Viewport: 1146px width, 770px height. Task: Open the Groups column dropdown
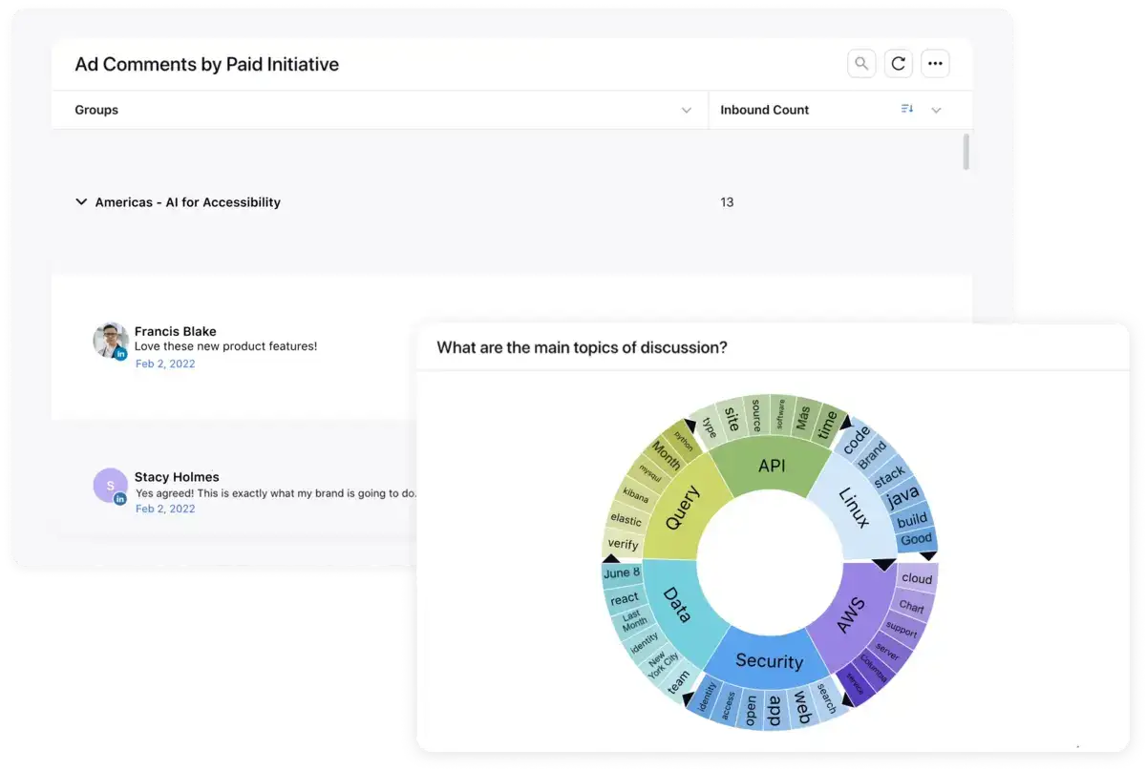click(686, 110)
